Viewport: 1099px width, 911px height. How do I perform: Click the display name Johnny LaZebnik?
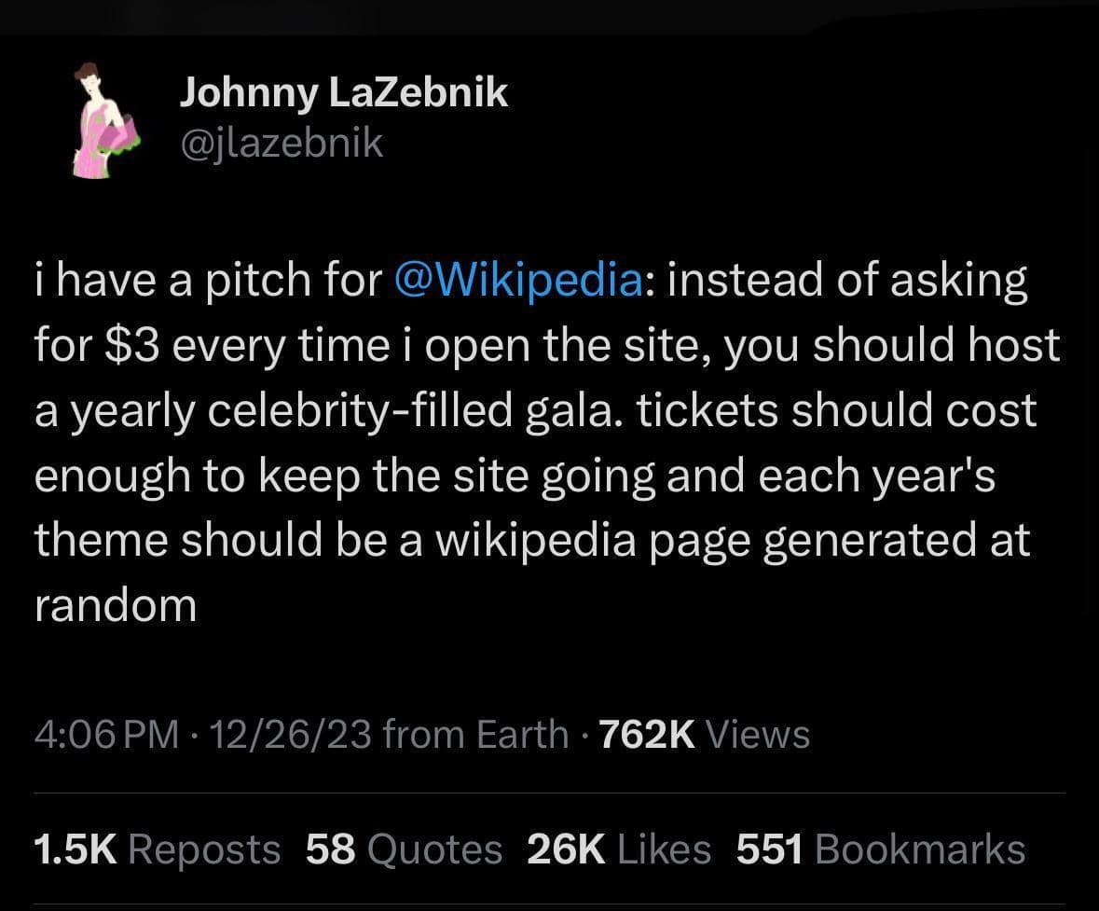click(345, 91)
